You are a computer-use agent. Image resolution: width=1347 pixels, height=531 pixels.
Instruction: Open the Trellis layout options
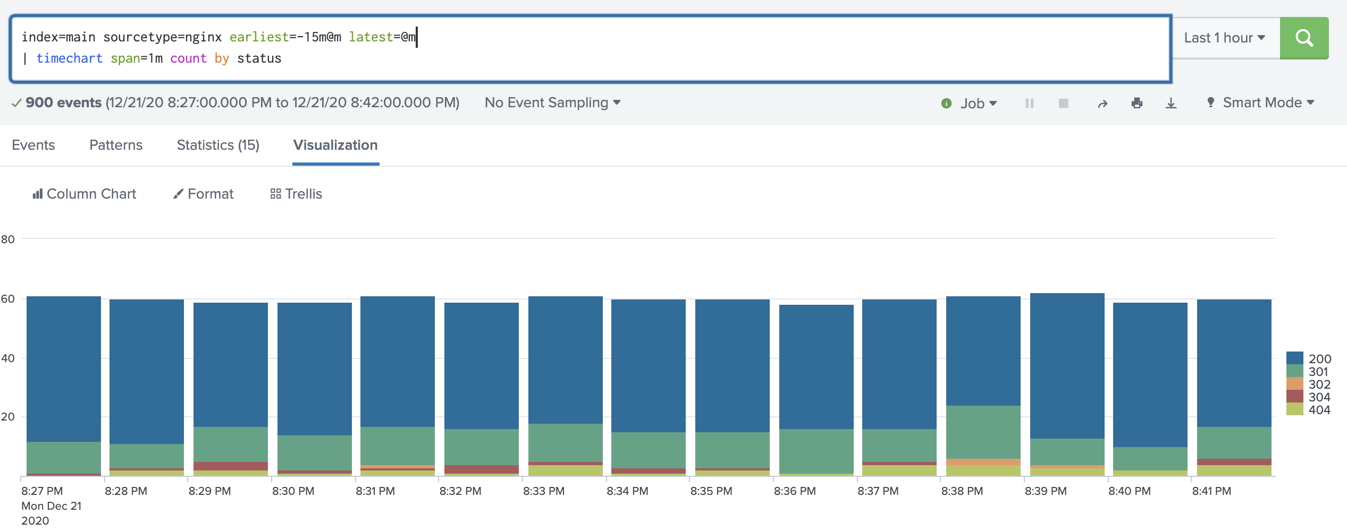[x=296, y=194]
